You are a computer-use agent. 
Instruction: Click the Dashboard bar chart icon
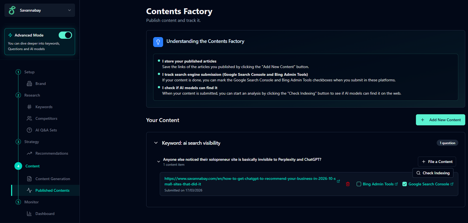pos(29,214)
